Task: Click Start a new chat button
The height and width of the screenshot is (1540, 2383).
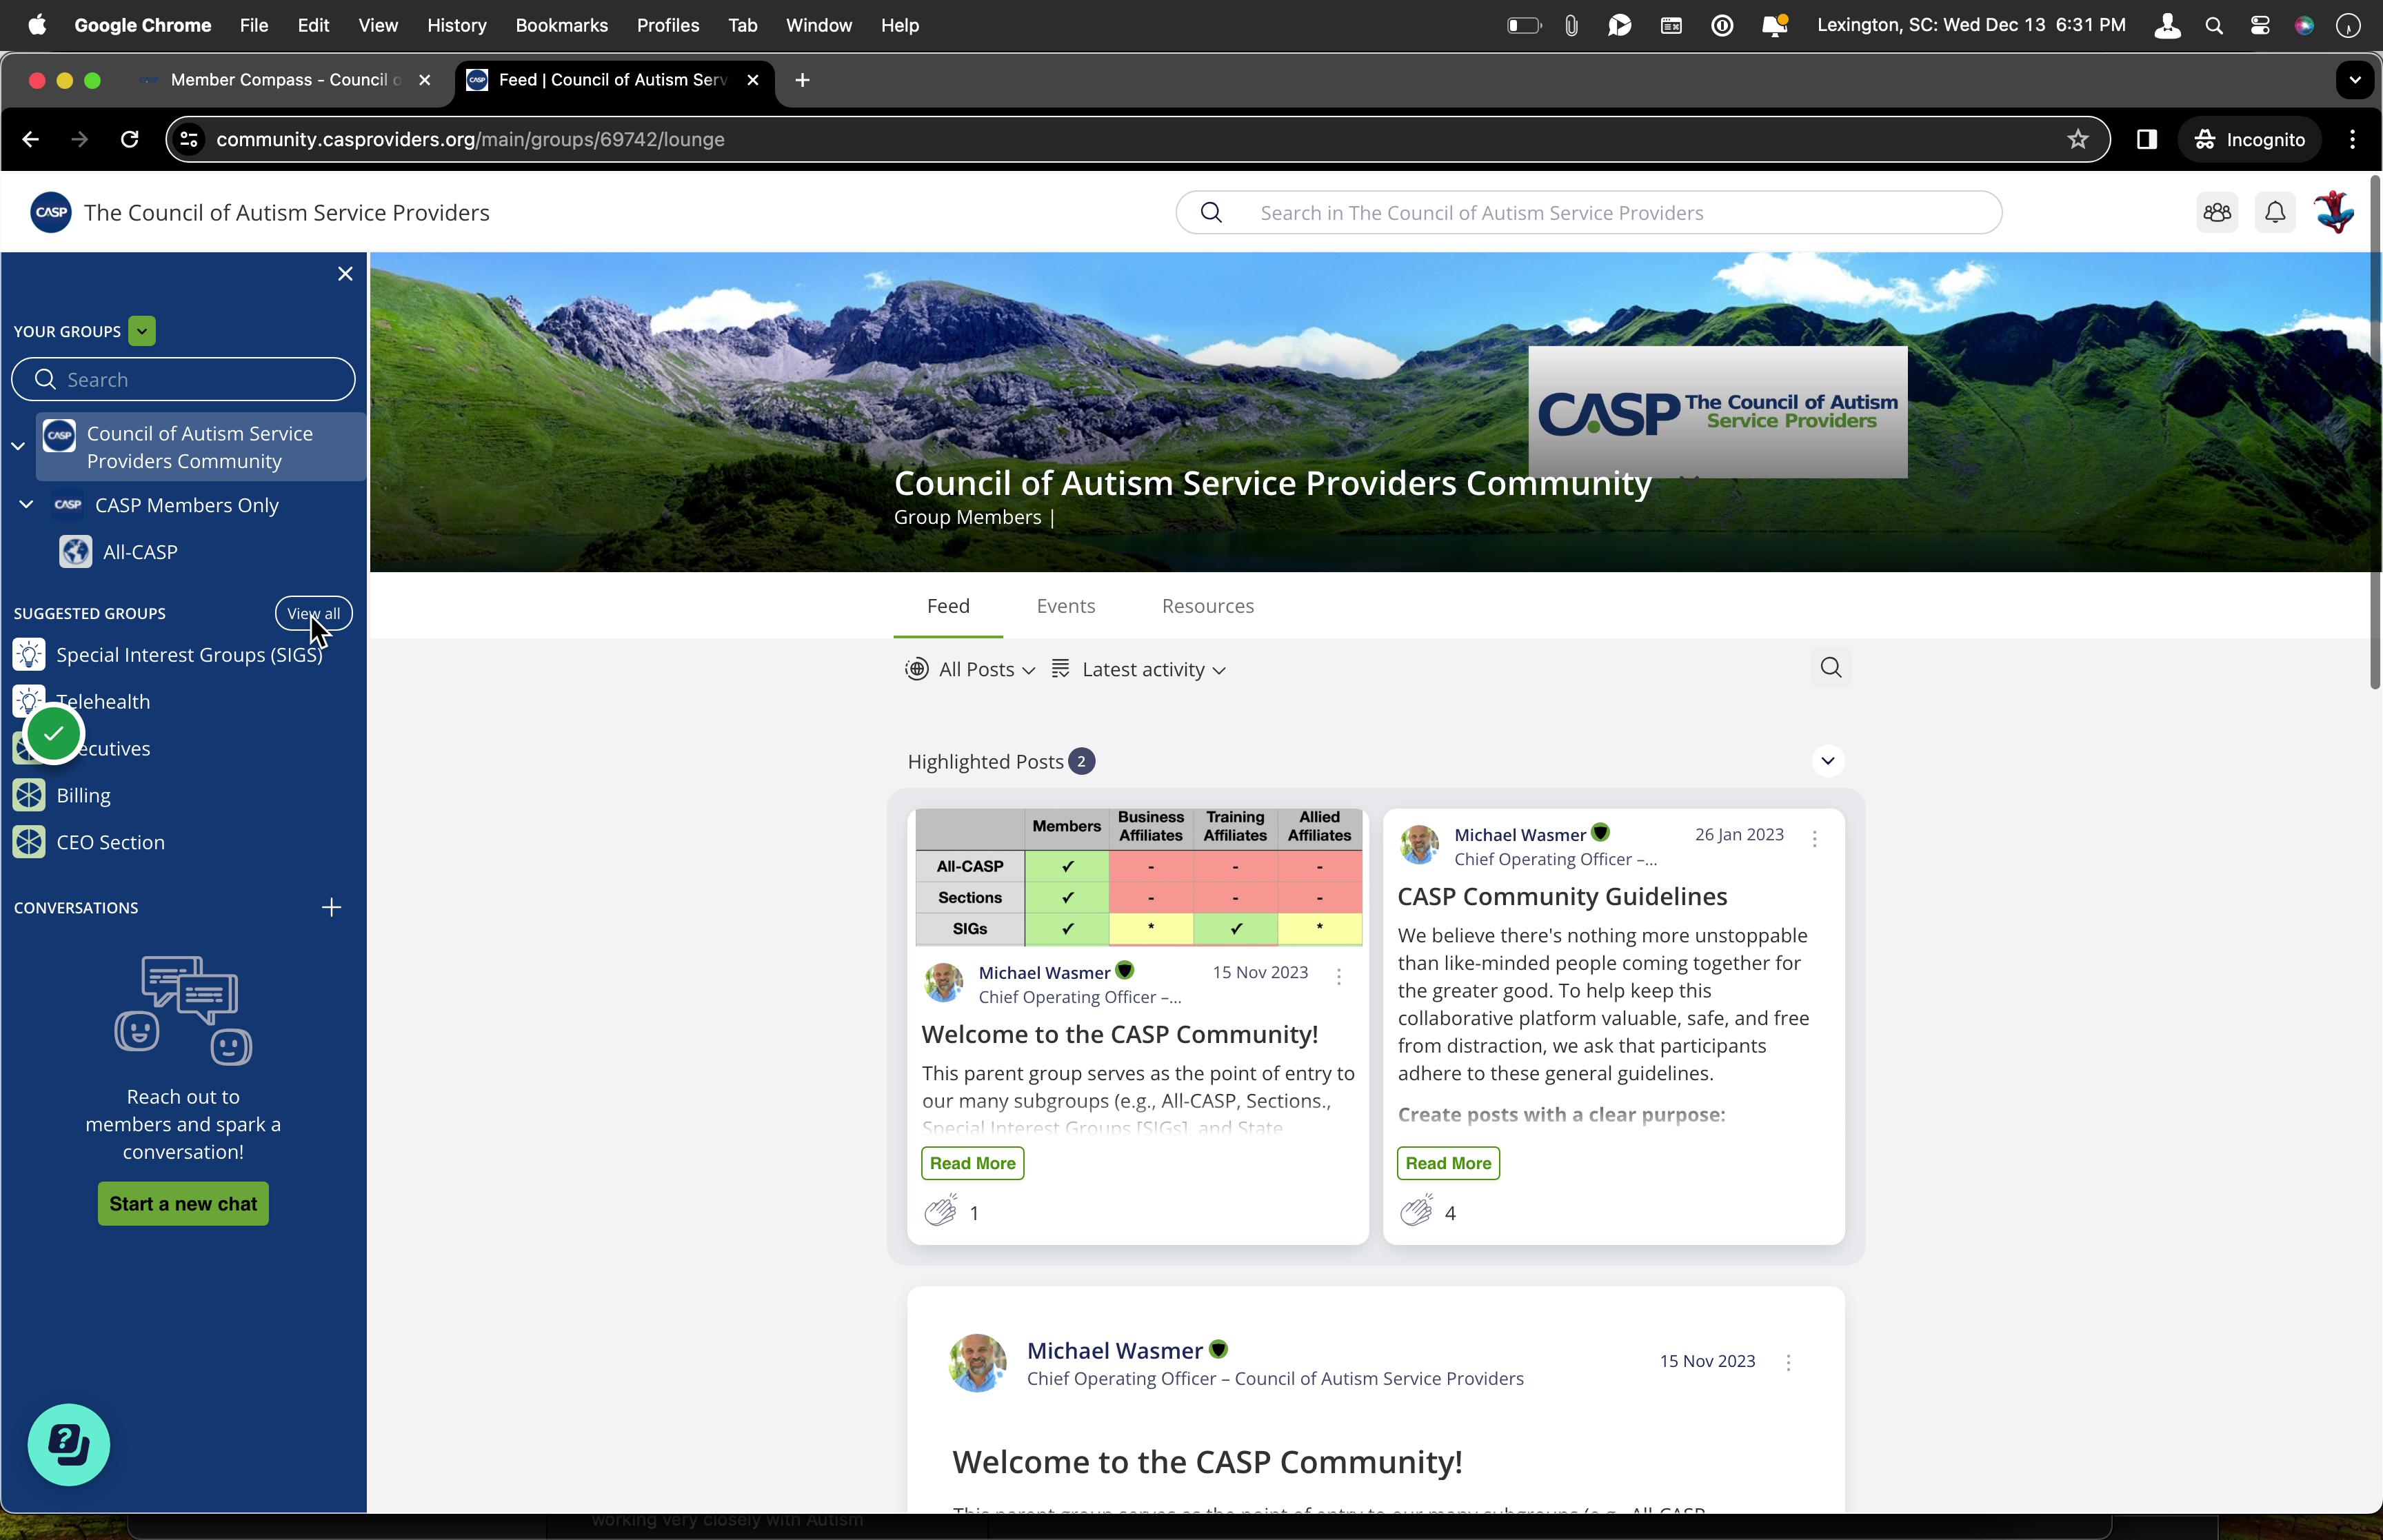Action: coord(183,1203)
